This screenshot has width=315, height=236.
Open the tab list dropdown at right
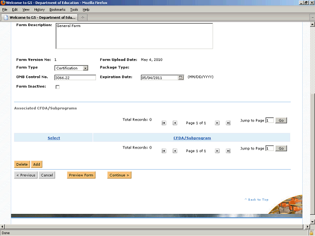pyautogui.click(x=313, y=18)
